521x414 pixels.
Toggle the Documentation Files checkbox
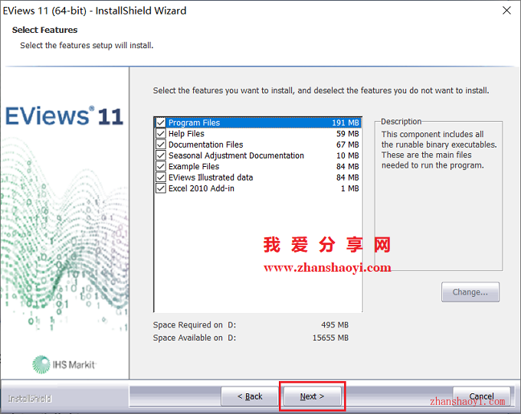pos(161,145)
